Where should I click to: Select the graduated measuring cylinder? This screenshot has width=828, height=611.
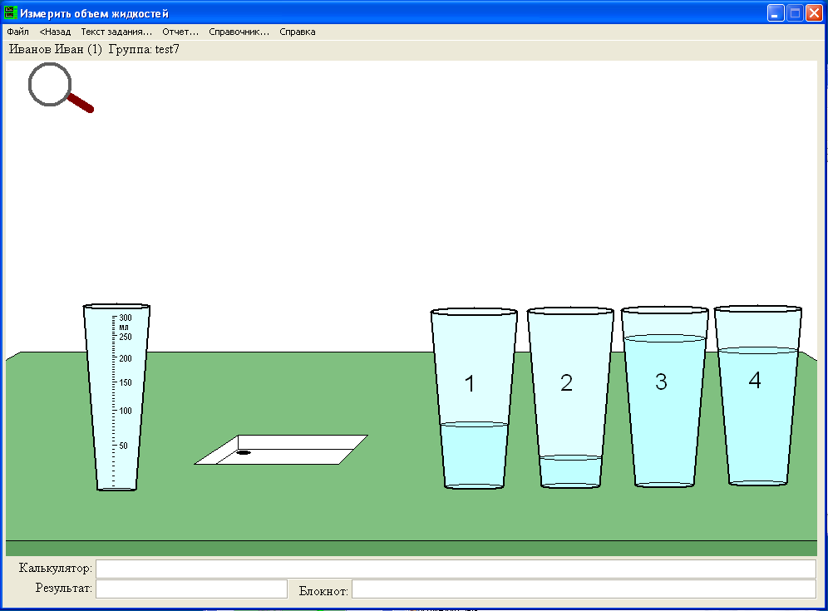tap(116, 397)
